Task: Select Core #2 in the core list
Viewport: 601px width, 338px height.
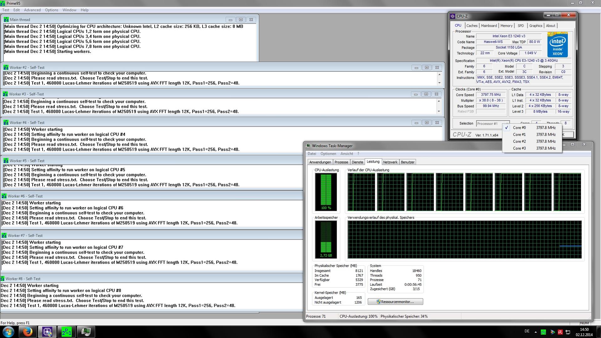Action: pyautogui.click(x=532, y=142)
